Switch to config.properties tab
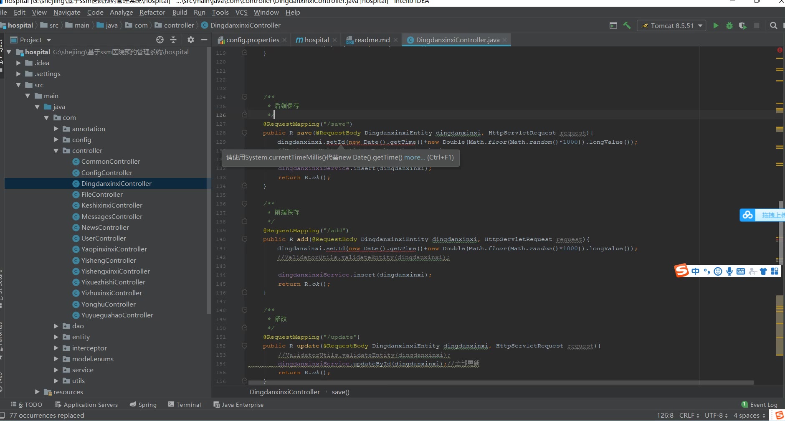 (252, 40)
